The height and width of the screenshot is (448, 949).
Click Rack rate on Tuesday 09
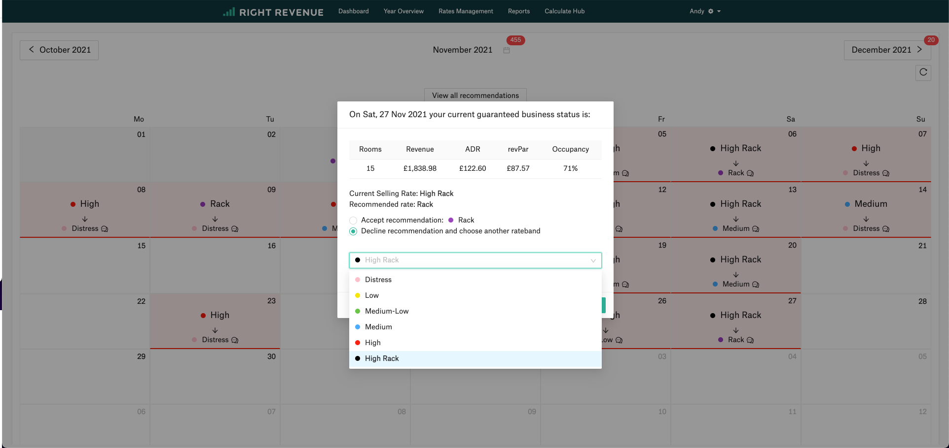(x=215, y=204)
